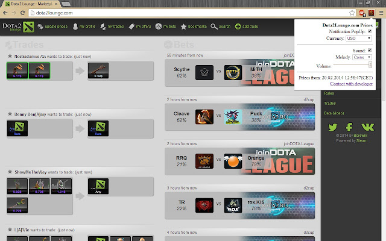The height and width of the screenshot is (241, 386).
Task: Click the Volume slider handle
Action: tap(370, 64)
